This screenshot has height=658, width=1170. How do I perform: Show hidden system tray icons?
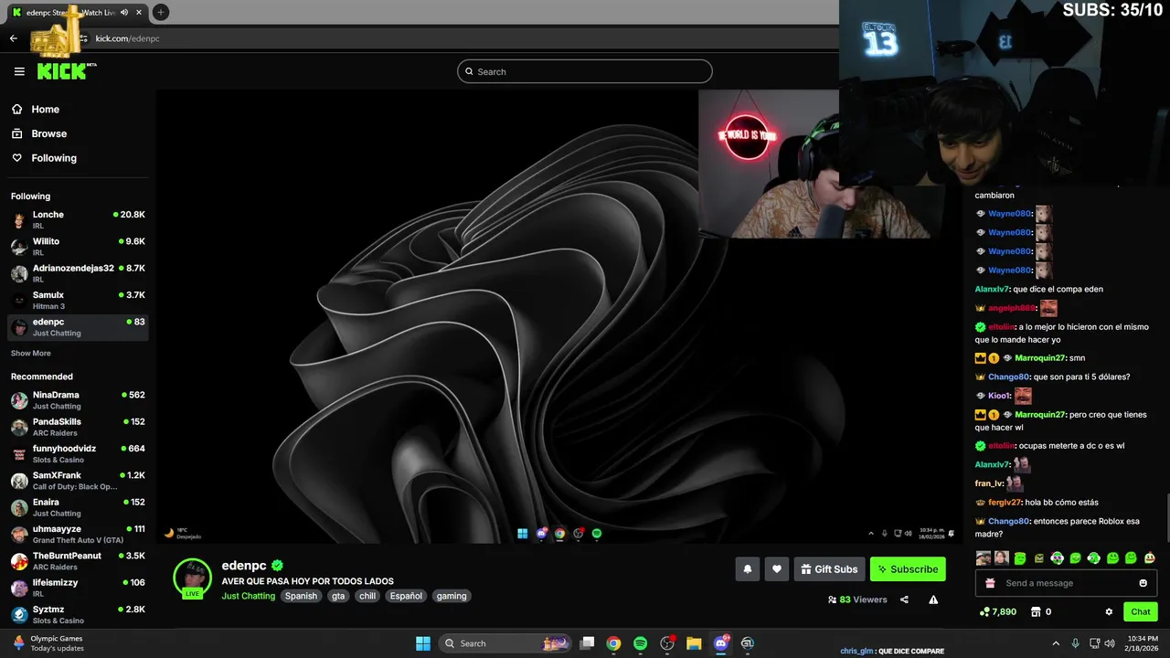coord(1056,643)
